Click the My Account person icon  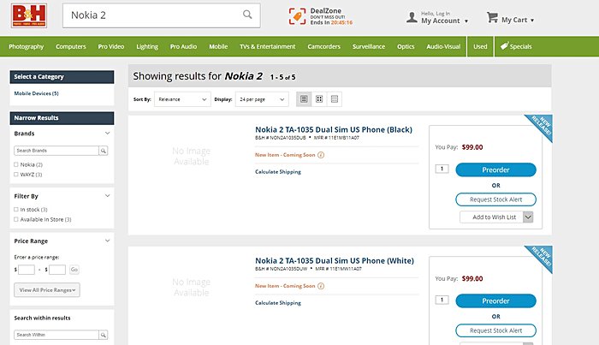411,17
